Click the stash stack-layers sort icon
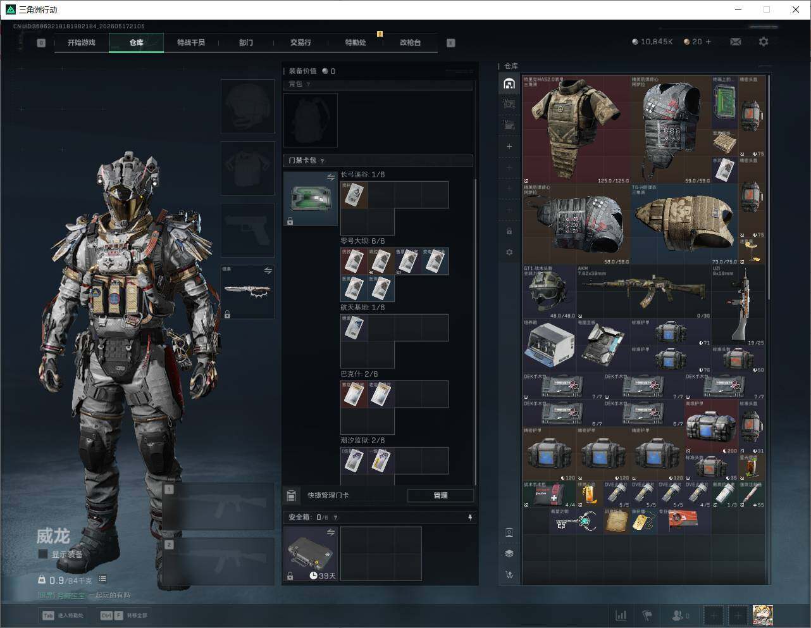This screenshot has height=628, width=811. point(509,553)
